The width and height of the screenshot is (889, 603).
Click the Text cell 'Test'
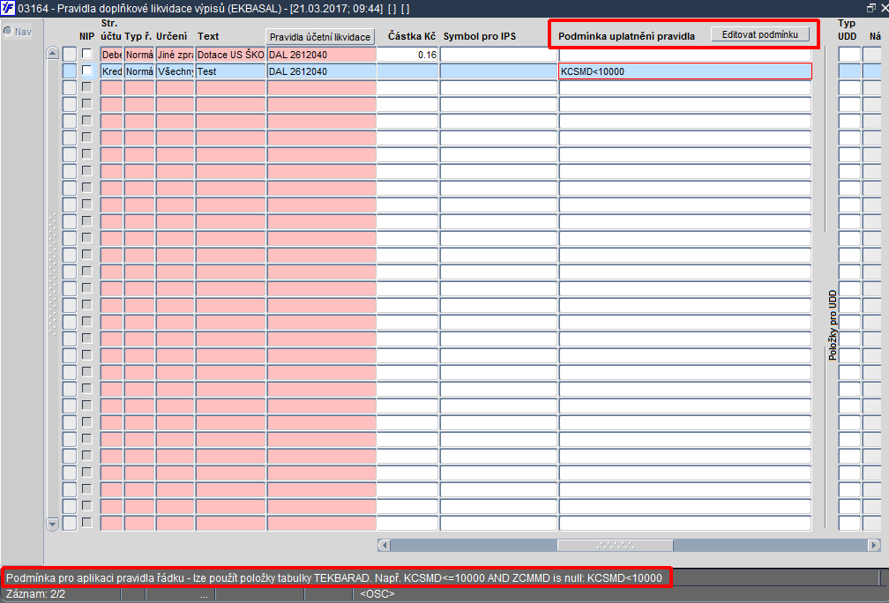click(x=230, y=71)
